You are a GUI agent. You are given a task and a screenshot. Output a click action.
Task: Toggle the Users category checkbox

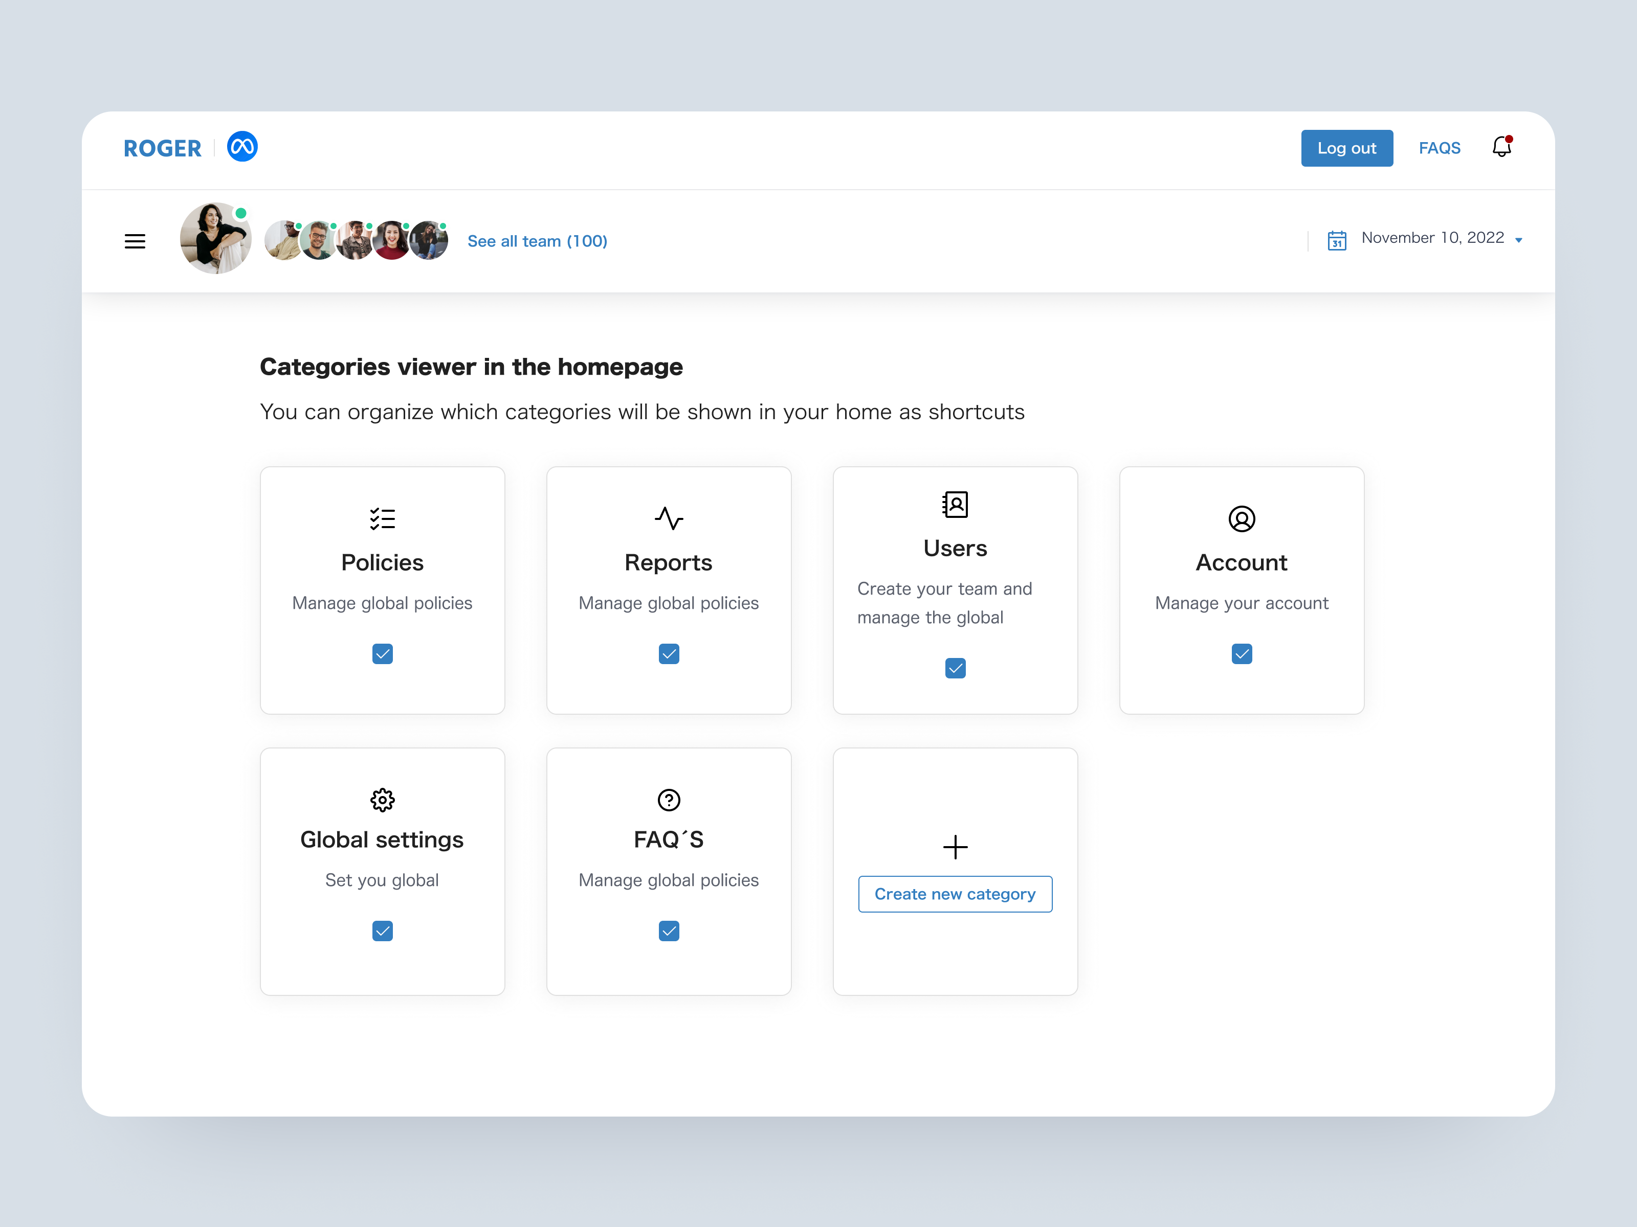point(955,669)
